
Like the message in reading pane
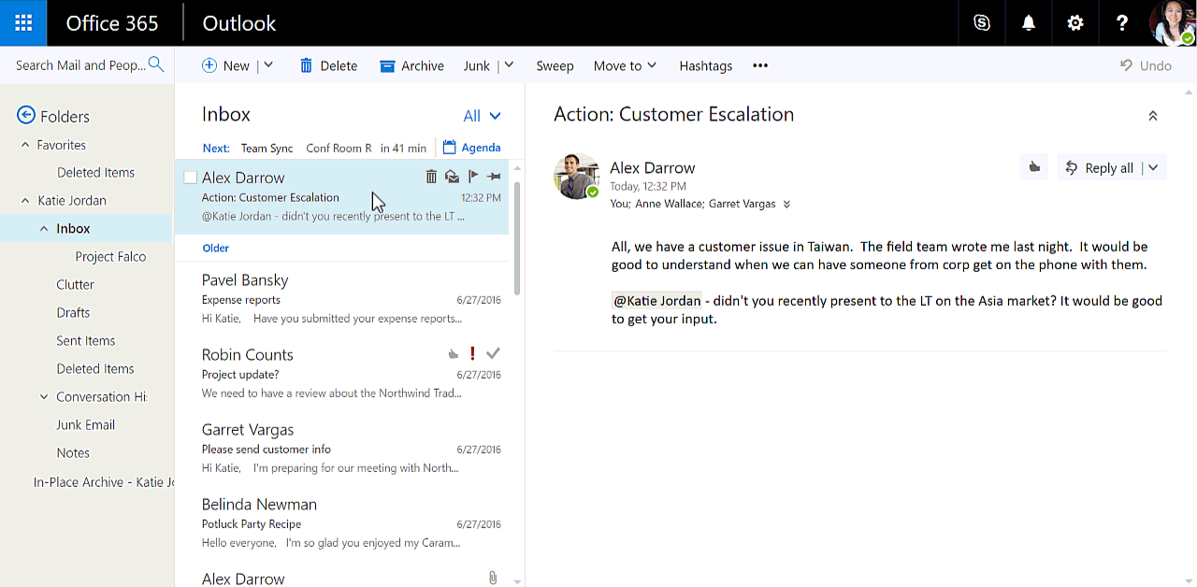[x=1034, y=167]
